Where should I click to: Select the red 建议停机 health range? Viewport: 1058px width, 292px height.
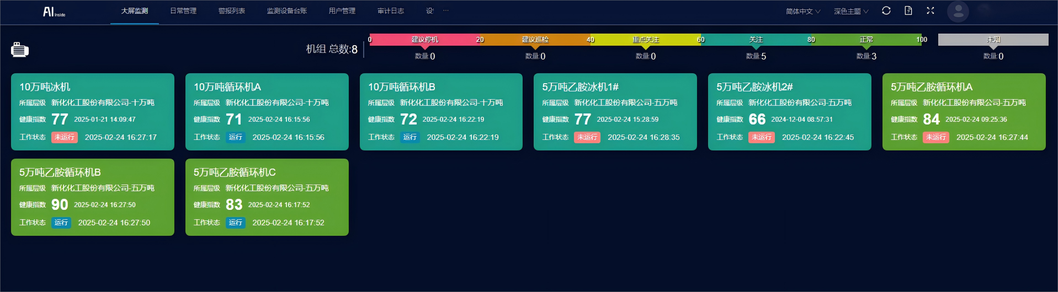pyautogui.click(x=425, y=40)
